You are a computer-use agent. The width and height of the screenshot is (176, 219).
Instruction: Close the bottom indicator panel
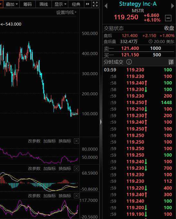pos(76,196)
